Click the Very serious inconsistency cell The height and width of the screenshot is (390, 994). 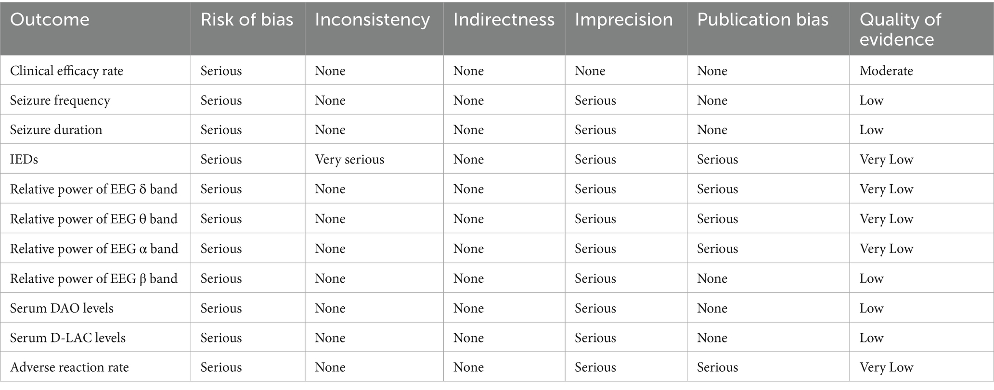click(x=349, y=160)
